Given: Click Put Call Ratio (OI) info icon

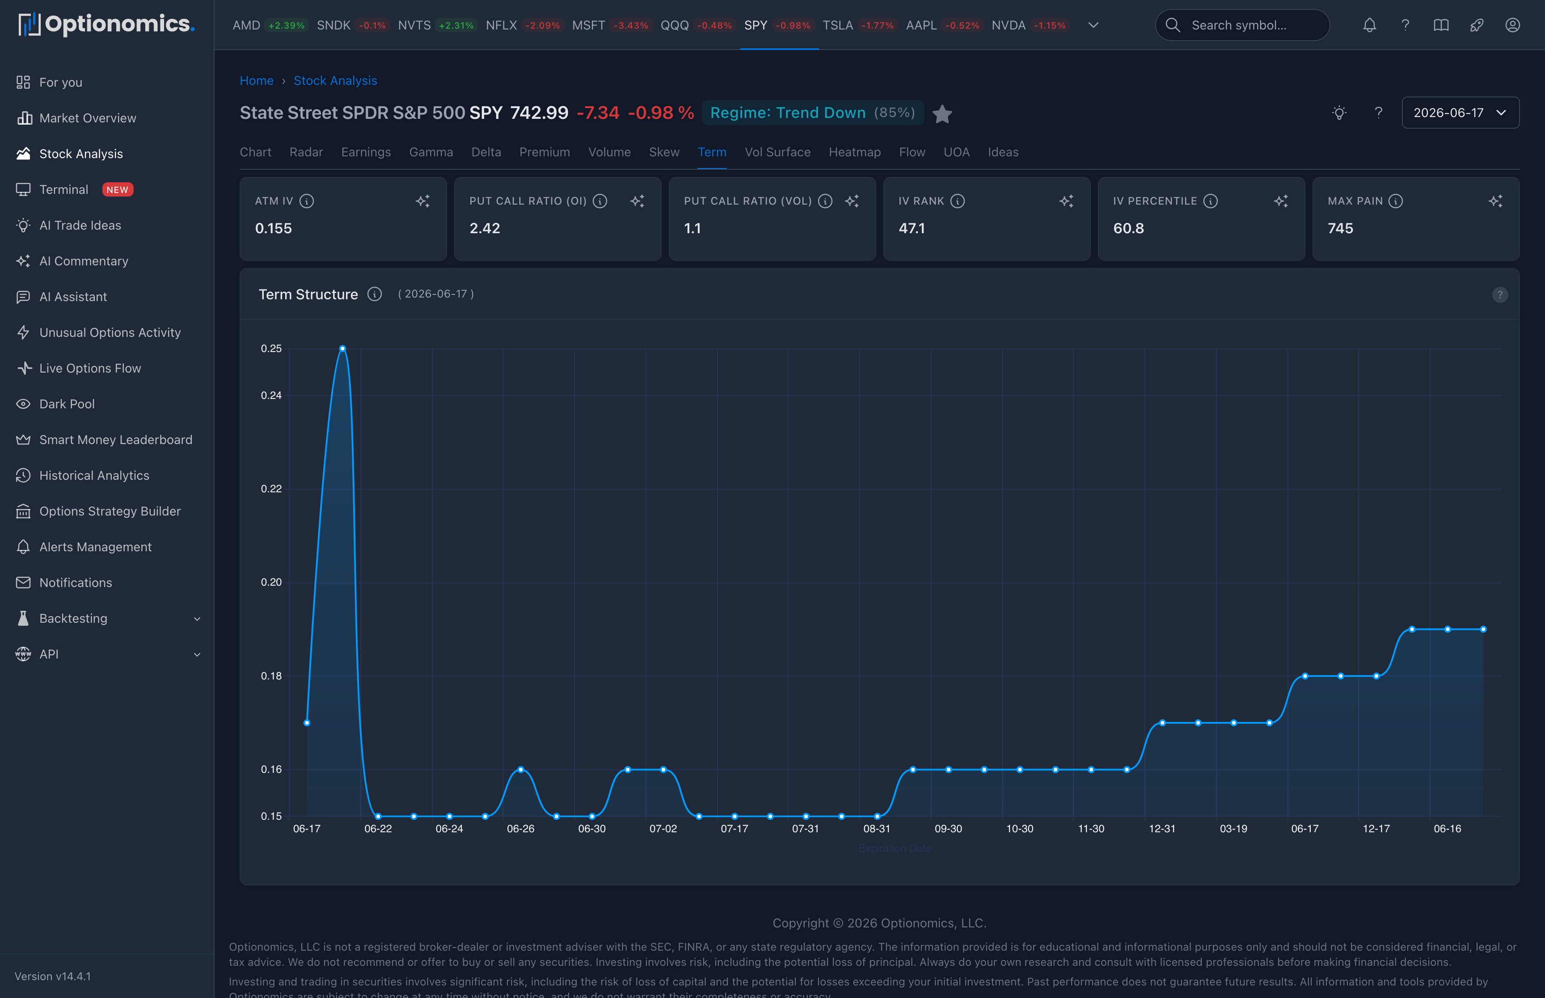Looking at the screenshot, I should click(600, 201).
